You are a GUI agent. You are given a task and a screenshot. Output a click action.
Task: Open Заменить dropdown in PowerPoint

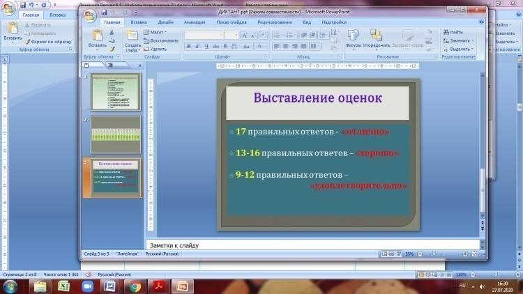[458, 40]
